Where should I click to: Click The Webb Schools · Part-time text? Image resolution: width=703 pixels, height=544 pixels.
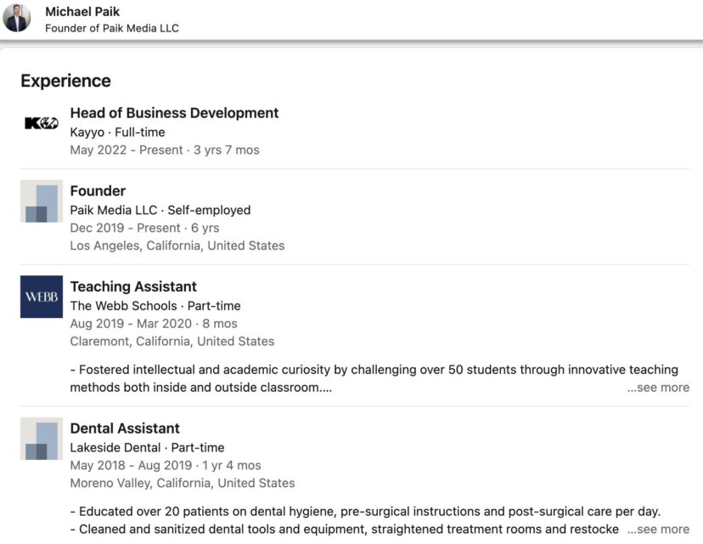155,306
